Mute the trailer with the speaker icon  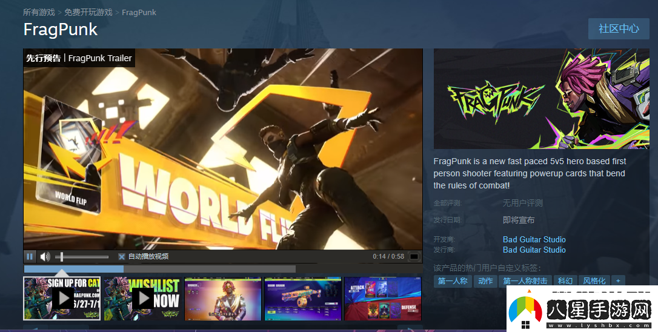[45, 256]
